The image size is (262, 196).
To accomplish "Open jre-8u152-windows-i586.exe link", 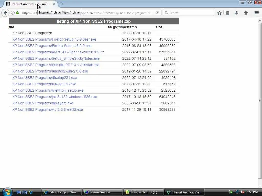I will [55, 97].
